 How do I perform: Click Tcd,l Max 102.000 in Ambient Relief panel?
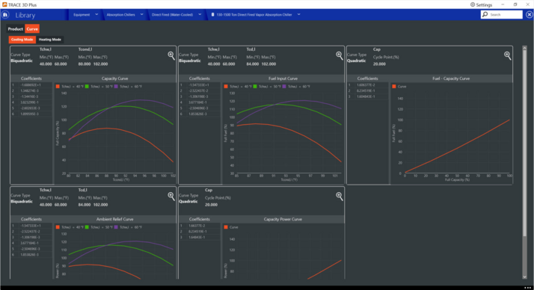(x=100, y=205)
